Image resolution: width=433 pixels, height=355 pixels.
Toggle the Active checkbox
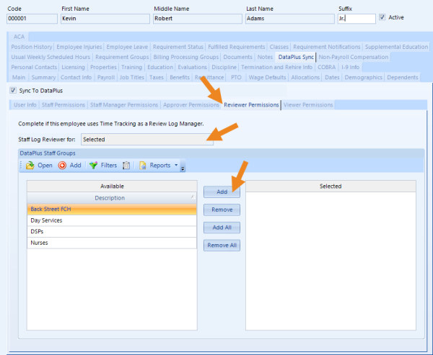tap(382, 17)
